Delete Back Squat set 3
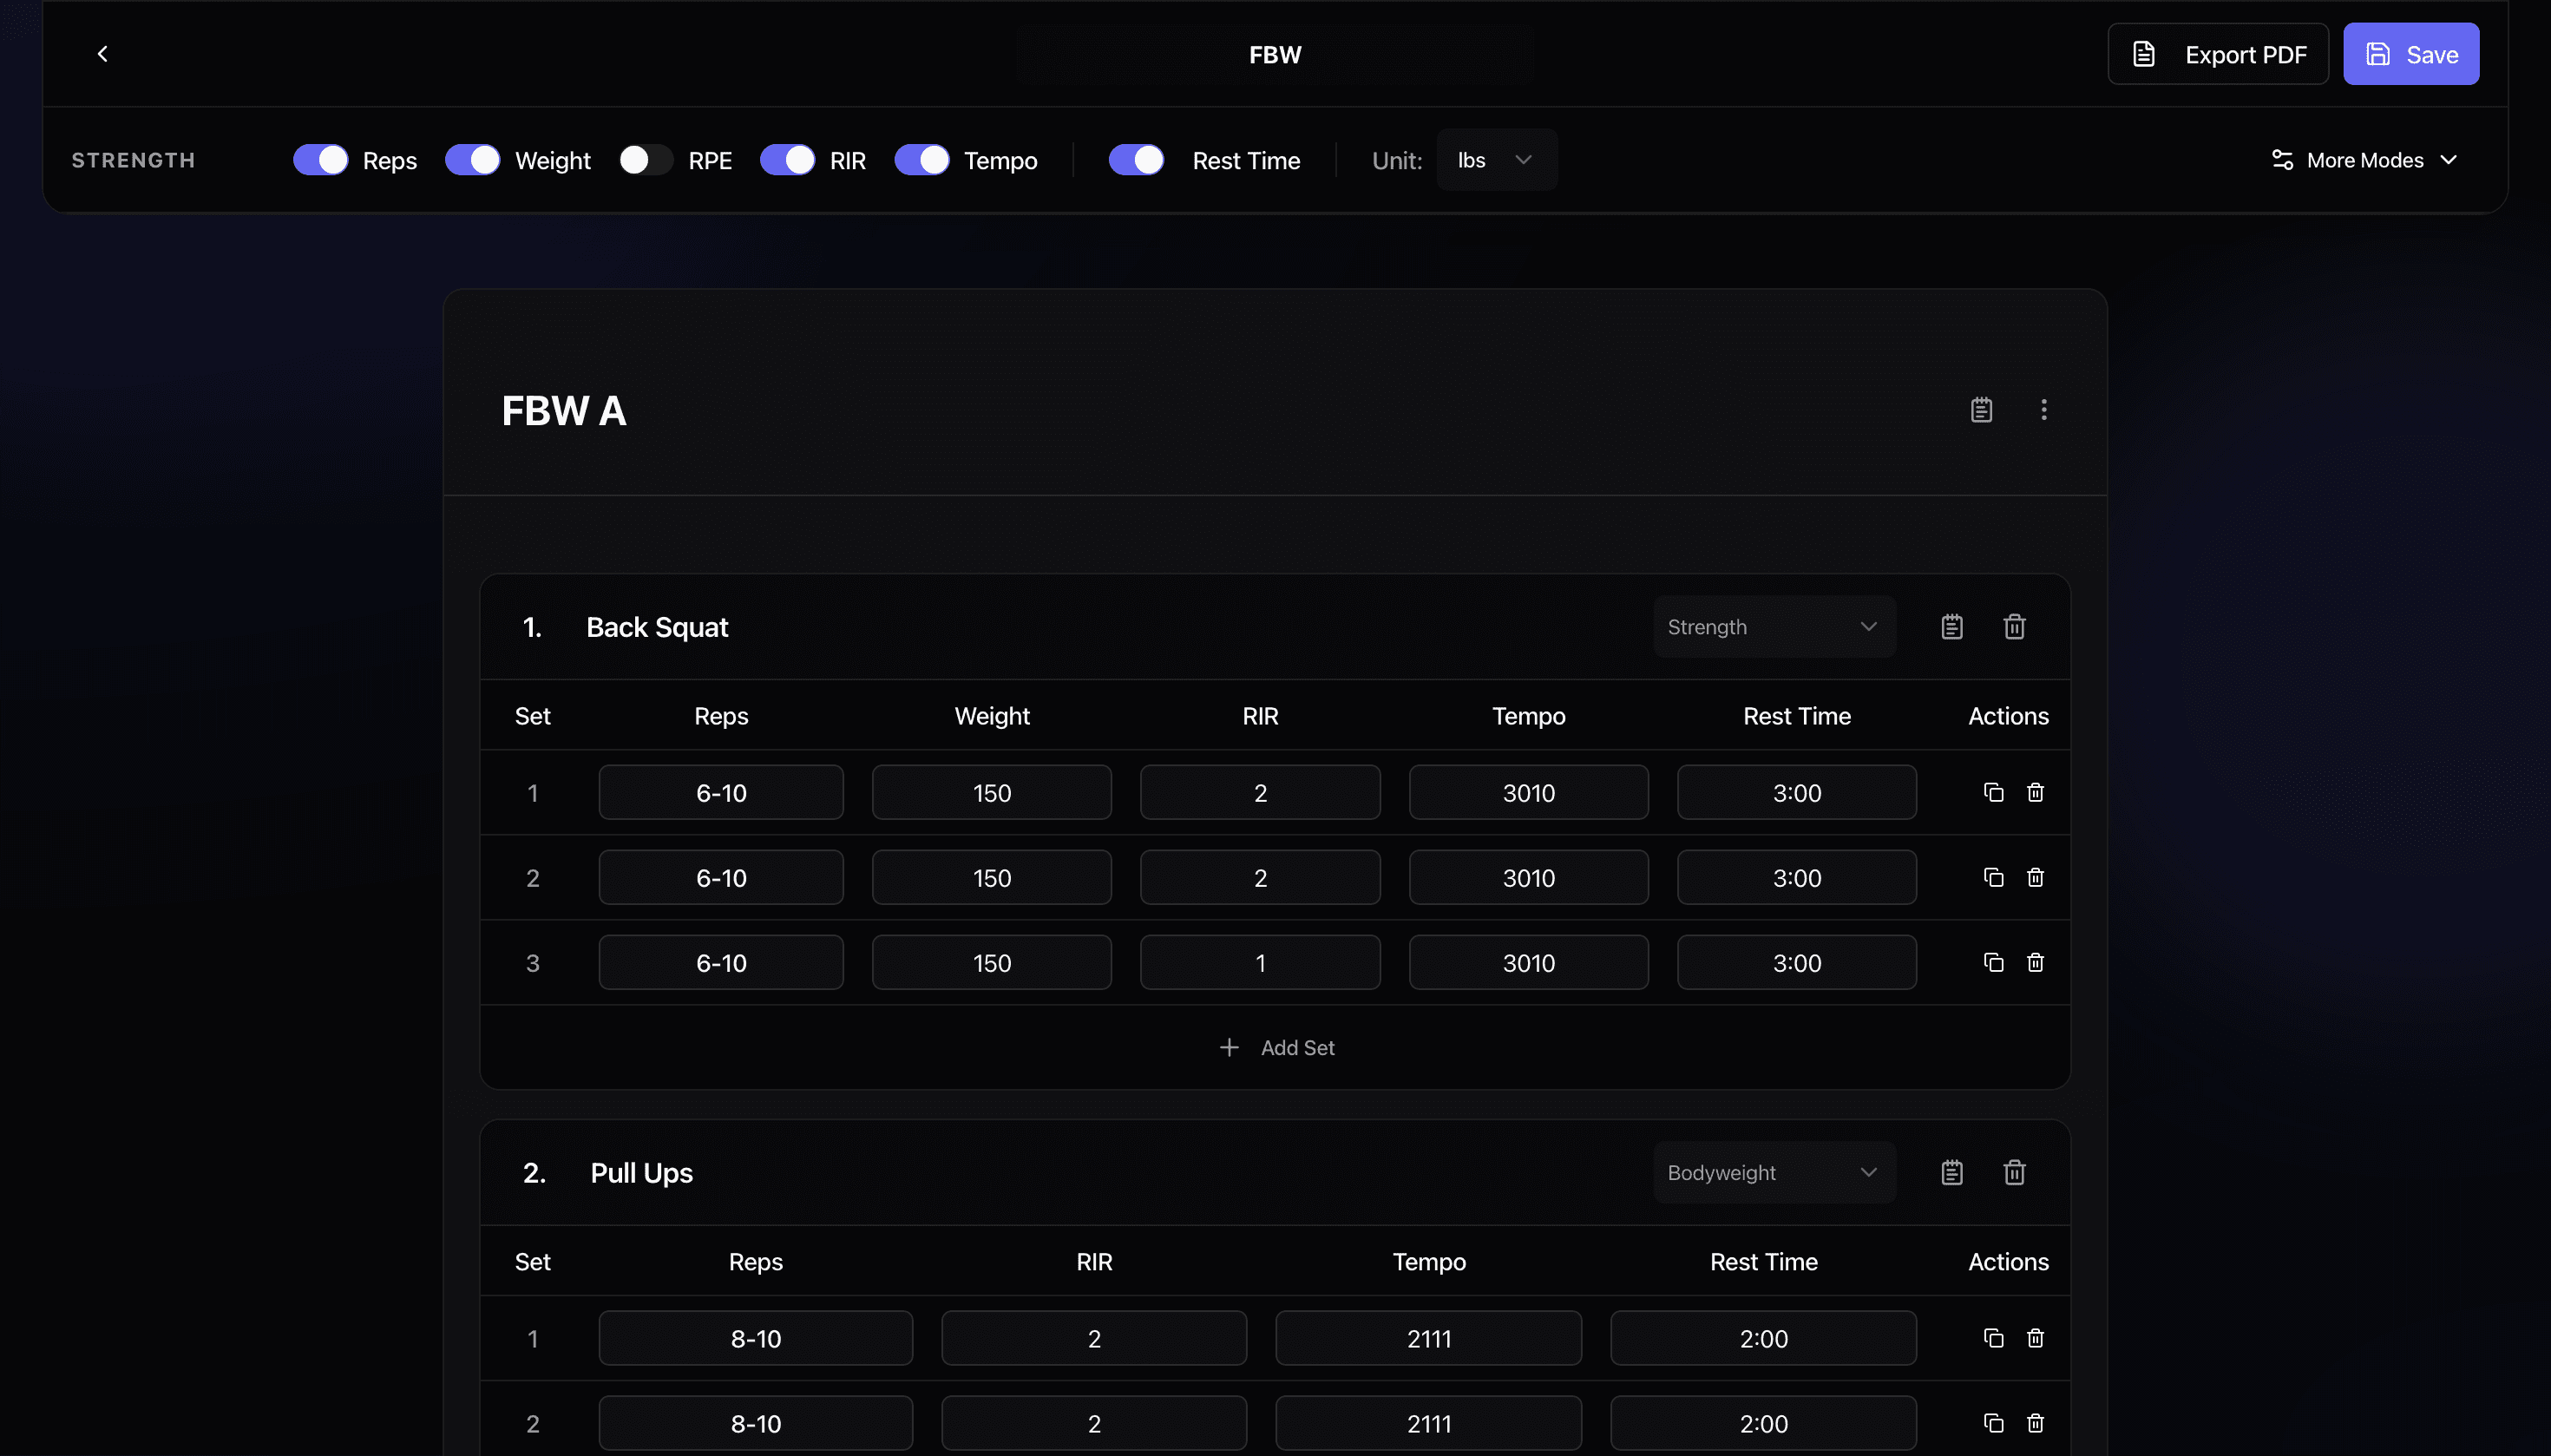Image resolution: width=2551 pixels, height=1456 pixels. 2035,963
